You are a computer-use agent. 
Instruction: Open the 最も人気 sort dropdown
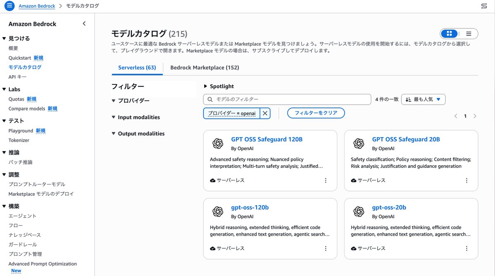coord(423,99)
